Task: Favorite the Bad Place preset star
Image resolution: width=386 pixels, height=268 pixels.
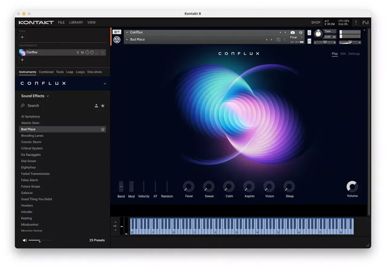Action: point(103,129)
